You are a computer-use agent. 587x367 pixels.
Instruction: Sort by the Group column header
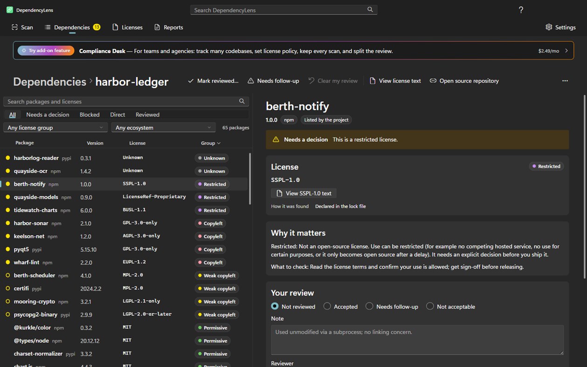[211, 143]
